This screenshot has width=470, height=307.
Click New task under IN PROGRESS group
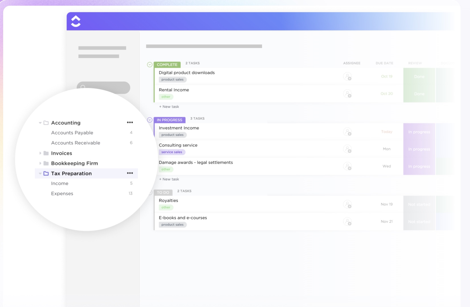[x=169, y=179]
